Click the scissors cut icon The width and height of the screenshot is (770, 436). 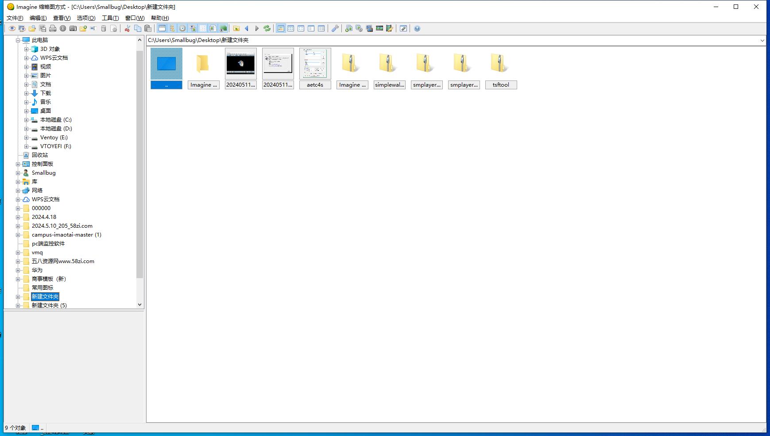[x=127, y=28]
